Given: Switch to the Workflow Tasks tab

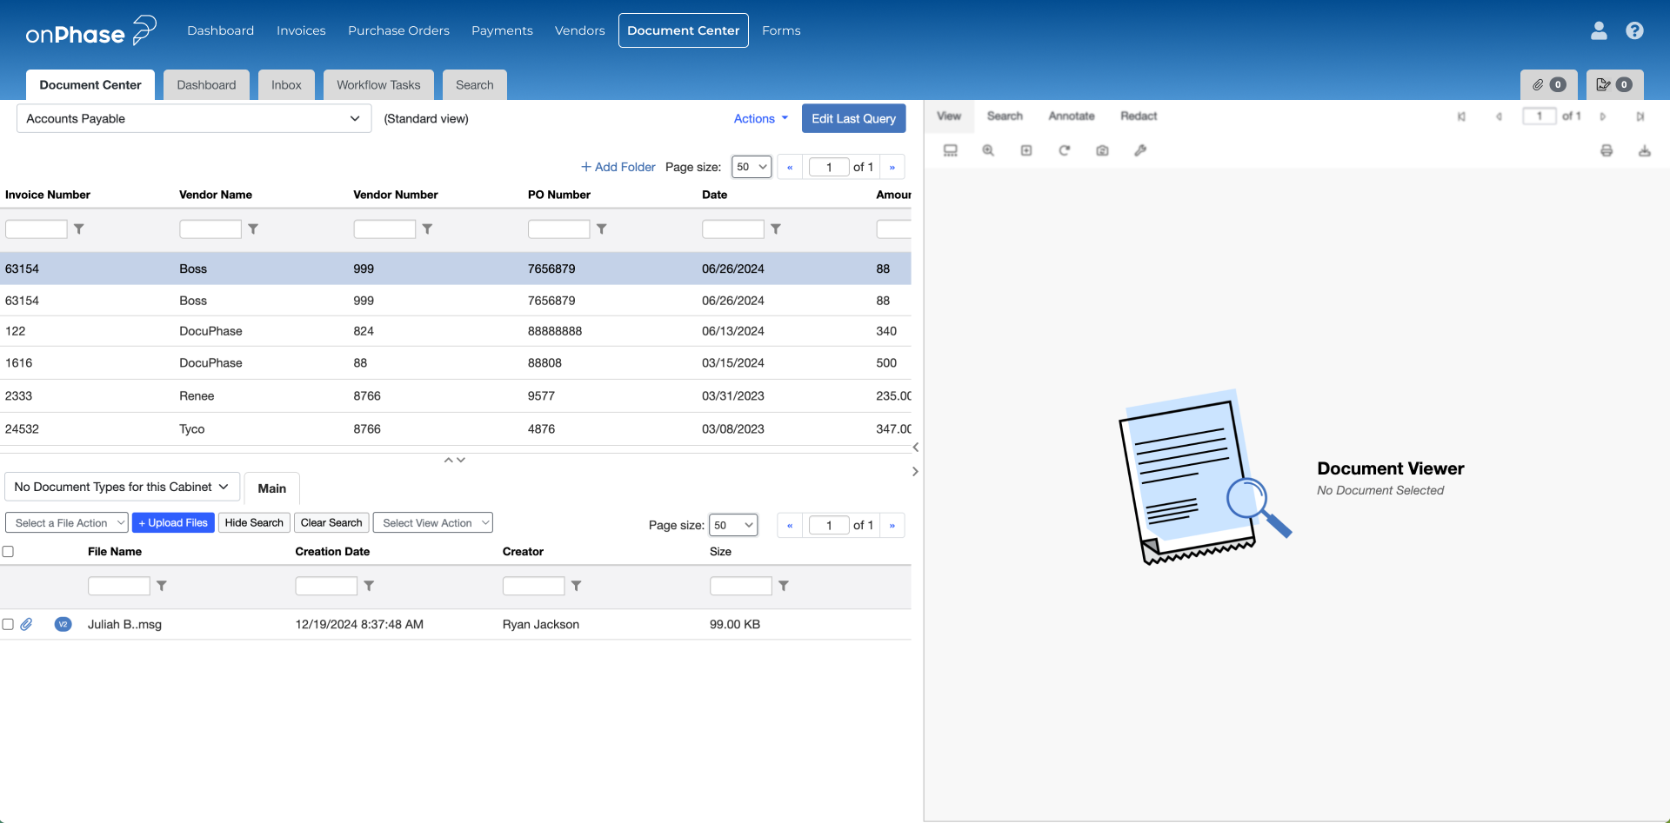Looking at the screenshot, I should [x=377, y=84].
